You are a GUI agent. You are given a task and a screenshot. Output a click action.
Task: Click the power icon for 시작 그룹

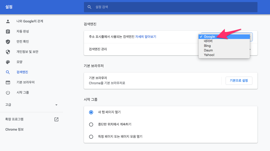click(x=8, y=93)
